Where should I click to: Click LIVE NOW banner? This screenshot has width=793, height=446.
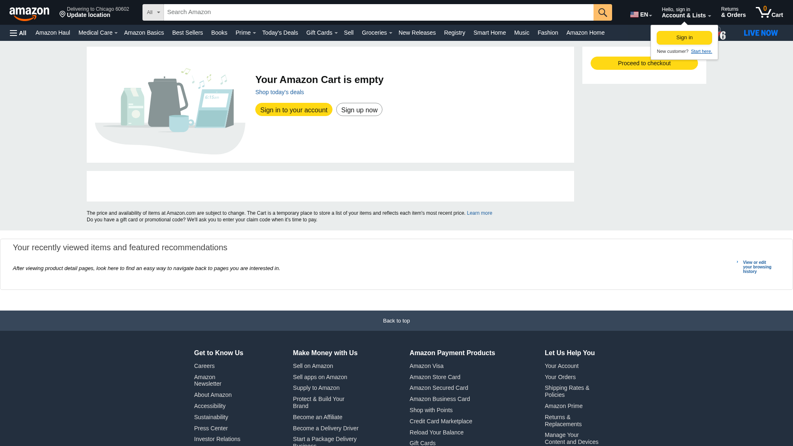coord(761,33)
